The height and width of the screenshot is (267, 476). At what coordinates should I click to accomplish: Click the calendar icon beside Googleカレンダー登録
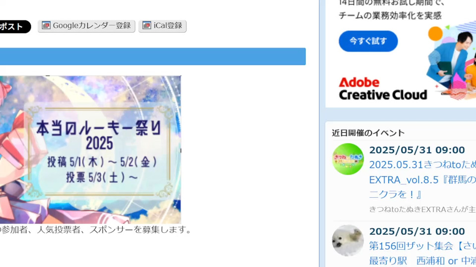46,25
